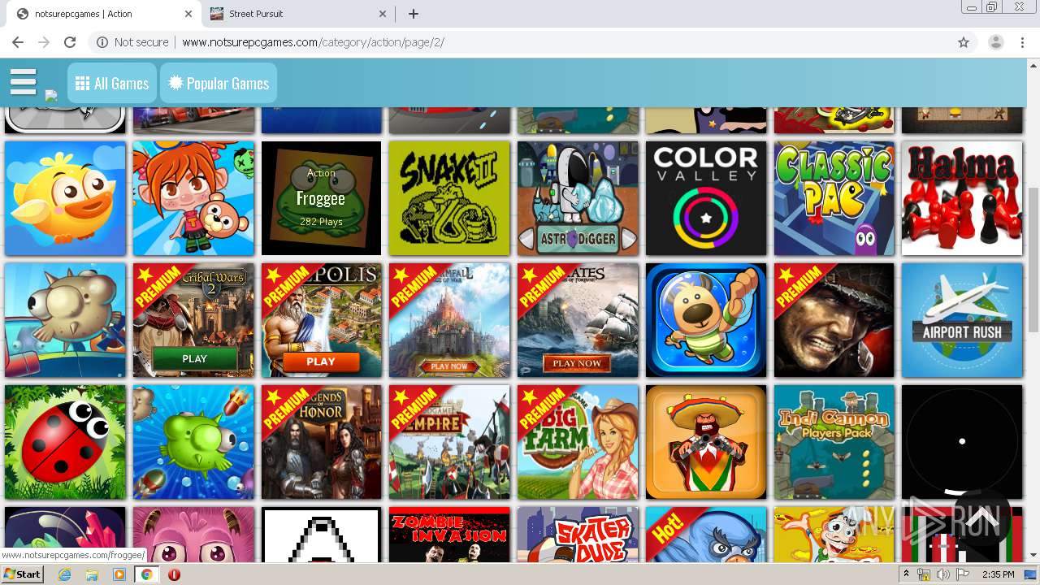Screen dimensions: 1040x585
Task: Open the Zombie Invasion game
Action: click(449, 535)
